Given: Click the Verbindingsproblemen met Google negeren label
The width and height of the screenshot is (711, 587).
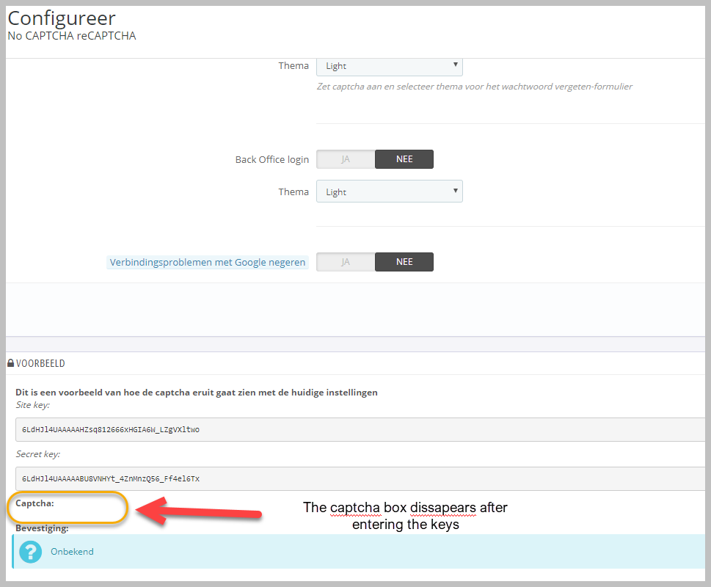Looking at the screenshot, I should click(208, 262).
